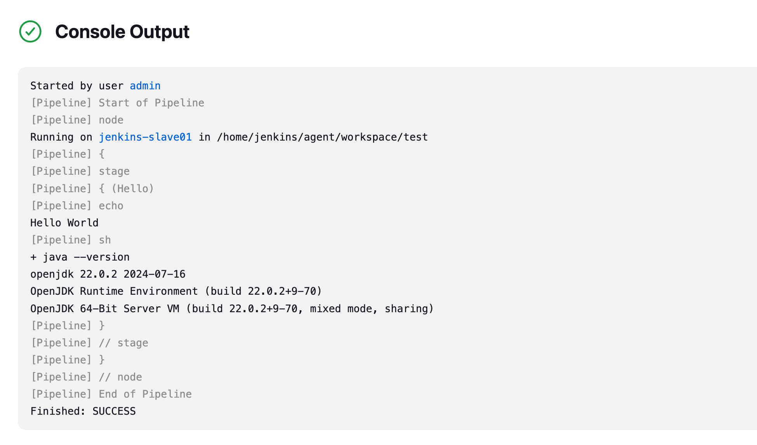757x445 pixels.
Task: Click the '[Pipeline] // node' log line
Action: (x=86, y=377)
